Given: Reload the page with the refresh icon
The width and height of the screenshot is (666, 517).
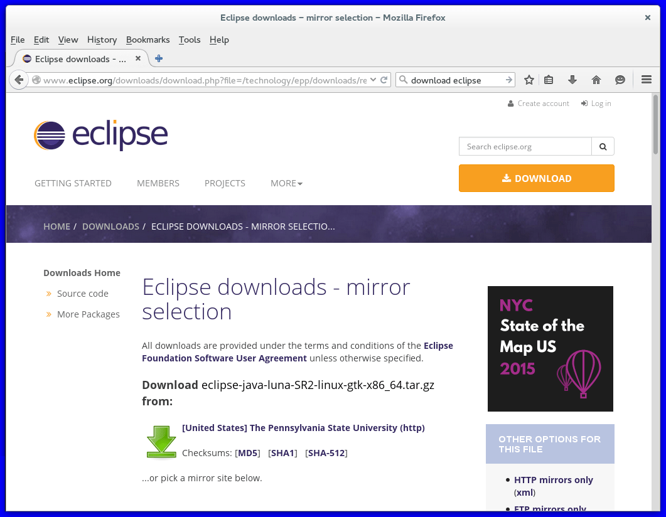Looking at the screenshot, I should click(x=384, y=80).
